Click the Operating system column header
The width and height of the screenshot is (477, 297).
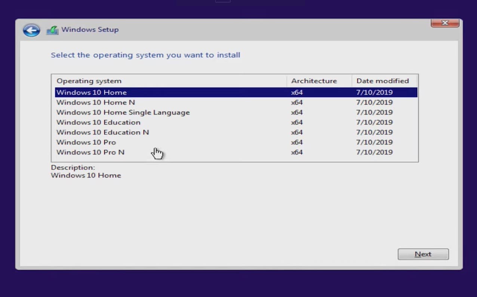pos(89,81)
